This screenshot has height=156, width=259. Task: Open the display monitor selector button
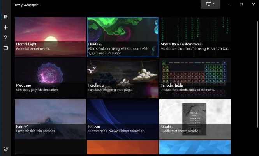coord(210,4)
